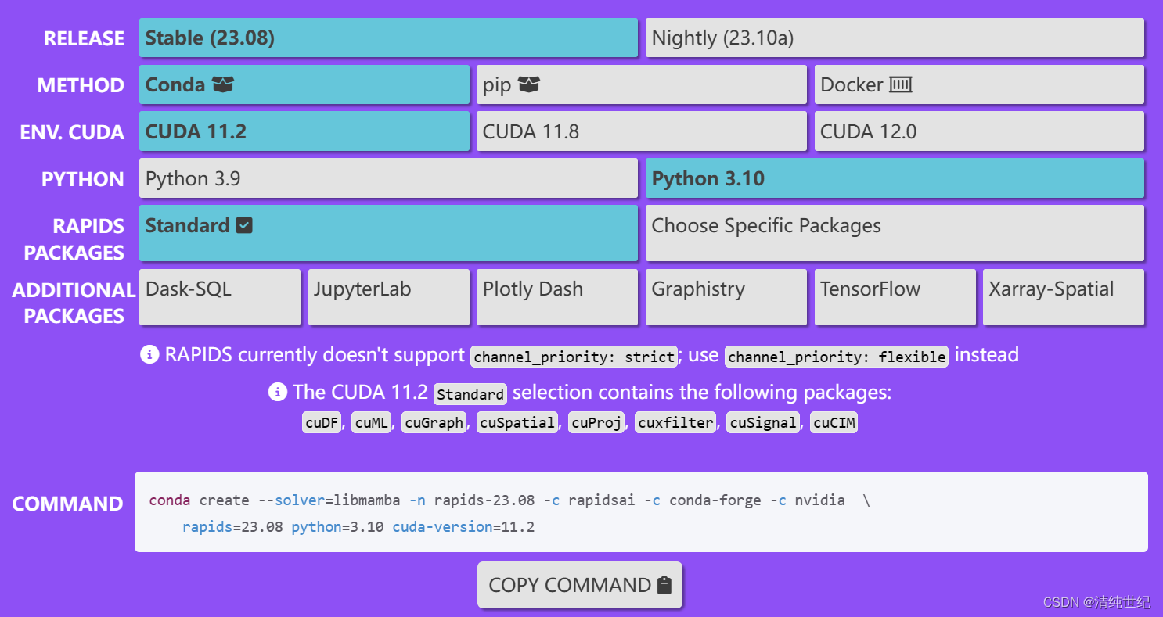Viewport: 1163px width, 617px height.
Task: Click the checkmark icon beside Standard
Action: pos(244,226)
